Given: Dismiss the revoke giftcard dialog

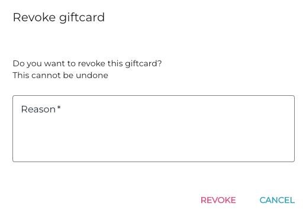Looking at the screenshot, I should 277,200.
